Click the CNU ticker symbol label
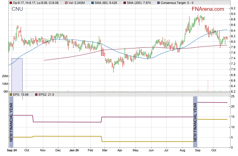The height and width of the screenshot is (156, 238). point(17,9)
